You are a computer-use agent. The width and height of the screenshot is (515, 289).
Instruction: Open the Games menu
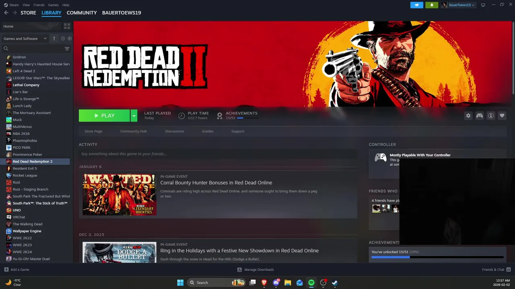coord(53,5)
